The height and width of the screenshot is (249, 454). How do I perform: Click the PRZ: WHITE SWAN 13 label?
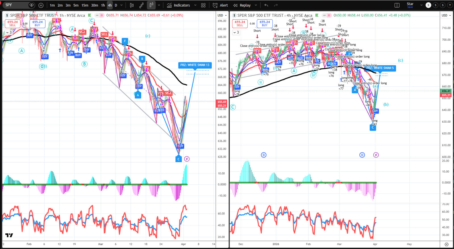click(x=195, y=65)
